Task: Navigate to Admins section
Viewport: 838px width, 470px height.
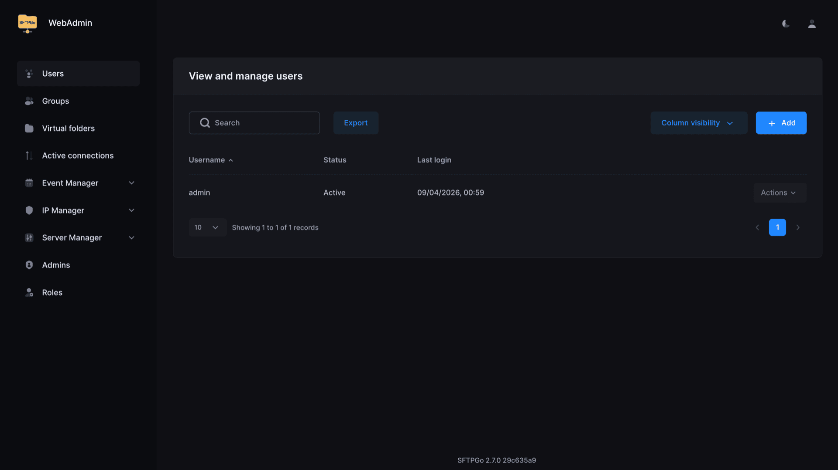Action: click(x=78, y=265)
